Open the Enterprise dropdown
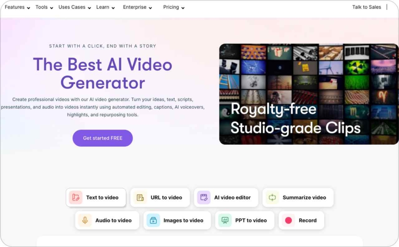Image resolution: width=399 pixels, height=247 pixels. click(x=150, y=7)
